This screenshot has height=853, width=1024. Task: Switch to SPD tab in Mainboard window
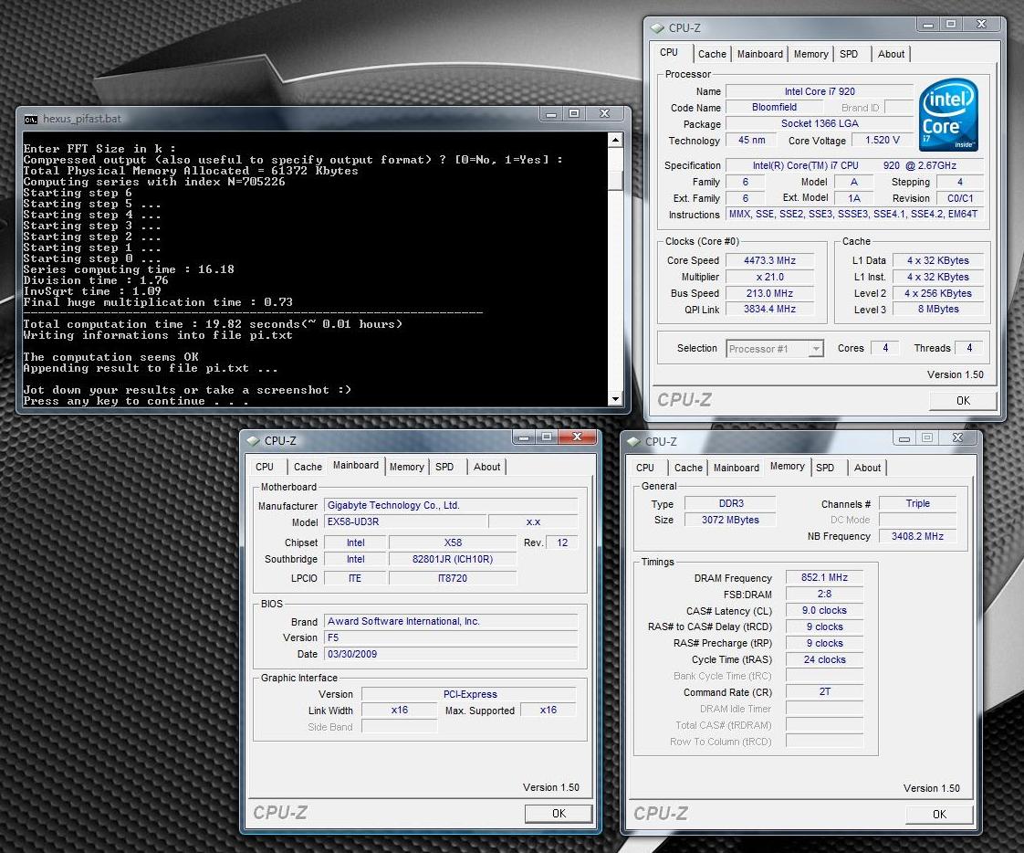(444, 467)
